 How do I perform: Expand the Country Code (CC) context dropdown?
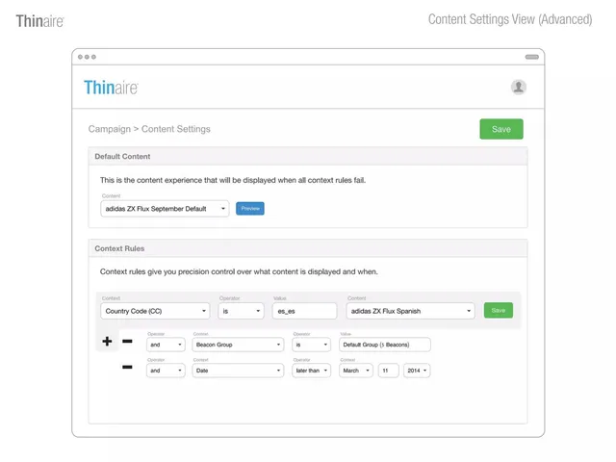(x=155, y=311)
